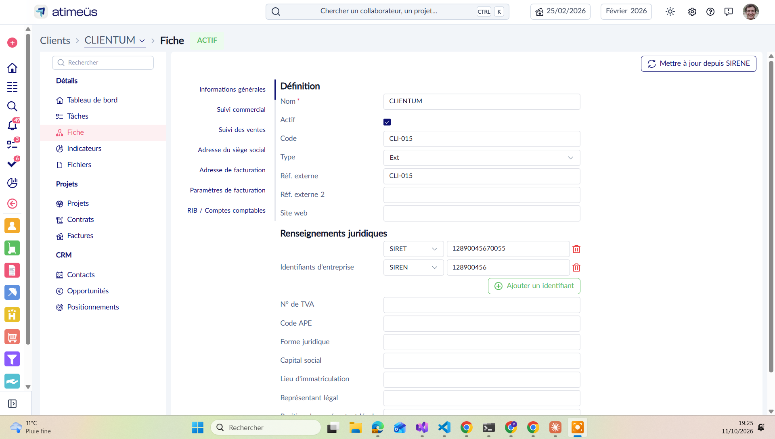The height and width of the screenshot is (439, 775).
Task: Open the Février 2026 period selector
Action: pos(626,11)
